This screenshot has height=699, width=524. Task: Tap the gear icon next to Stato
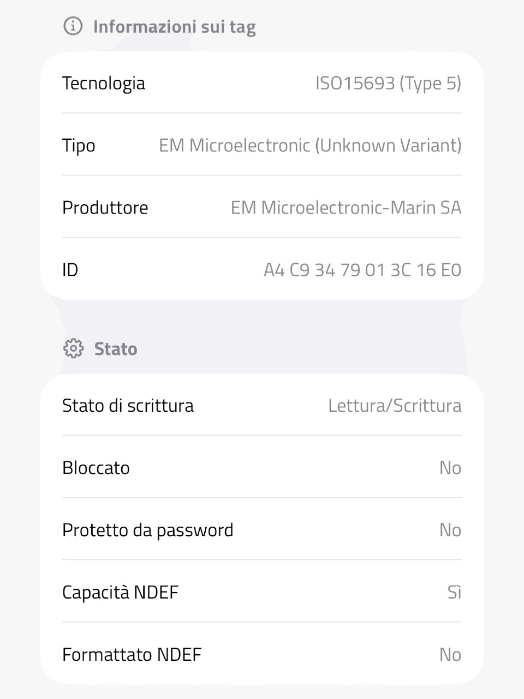73,348
